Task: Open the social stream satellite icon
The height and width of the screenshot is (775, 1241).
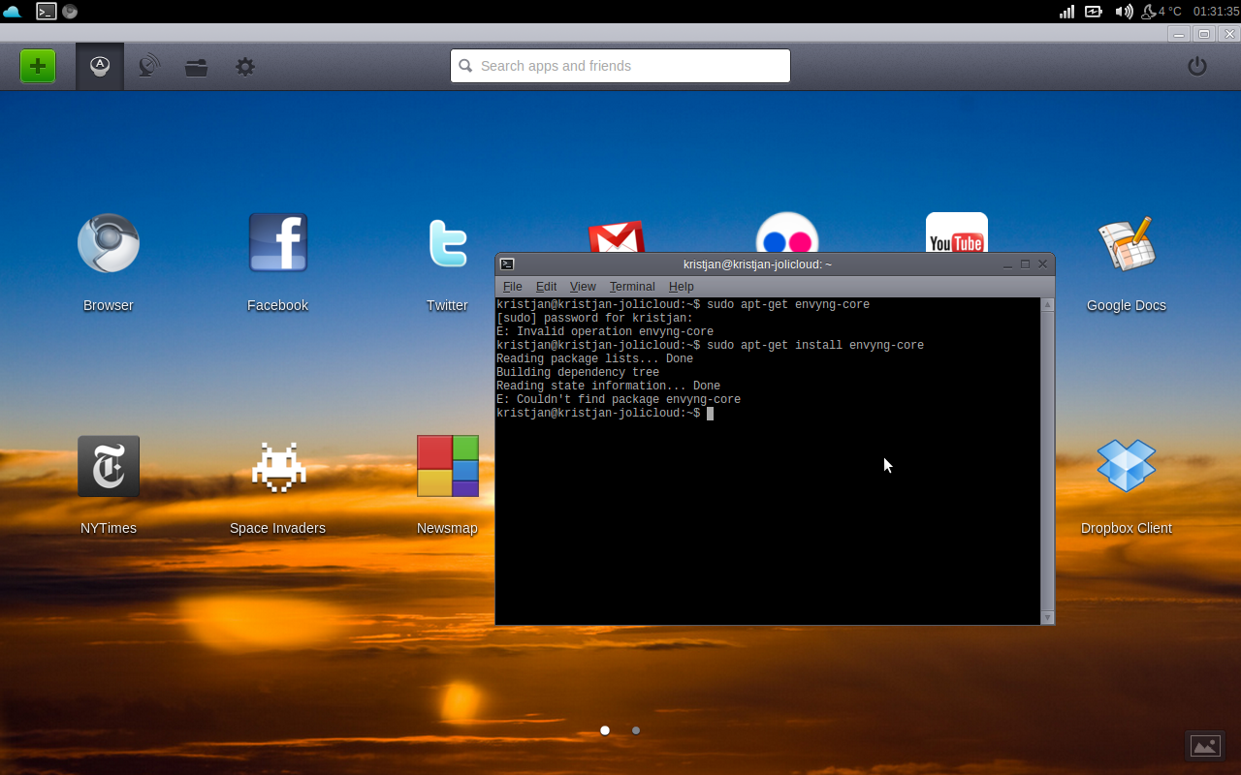Action: [x=148, y=67]
